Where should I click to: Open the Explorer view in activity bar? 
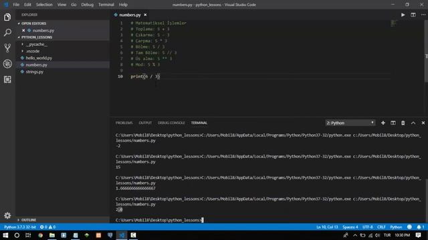pyautogui.click(x=7, y=17)
